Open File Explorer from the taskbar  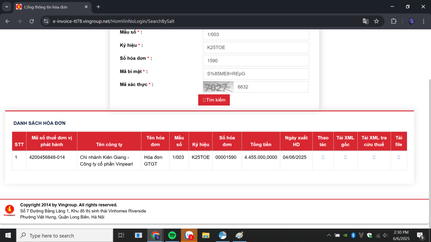(x=205, y=235)
